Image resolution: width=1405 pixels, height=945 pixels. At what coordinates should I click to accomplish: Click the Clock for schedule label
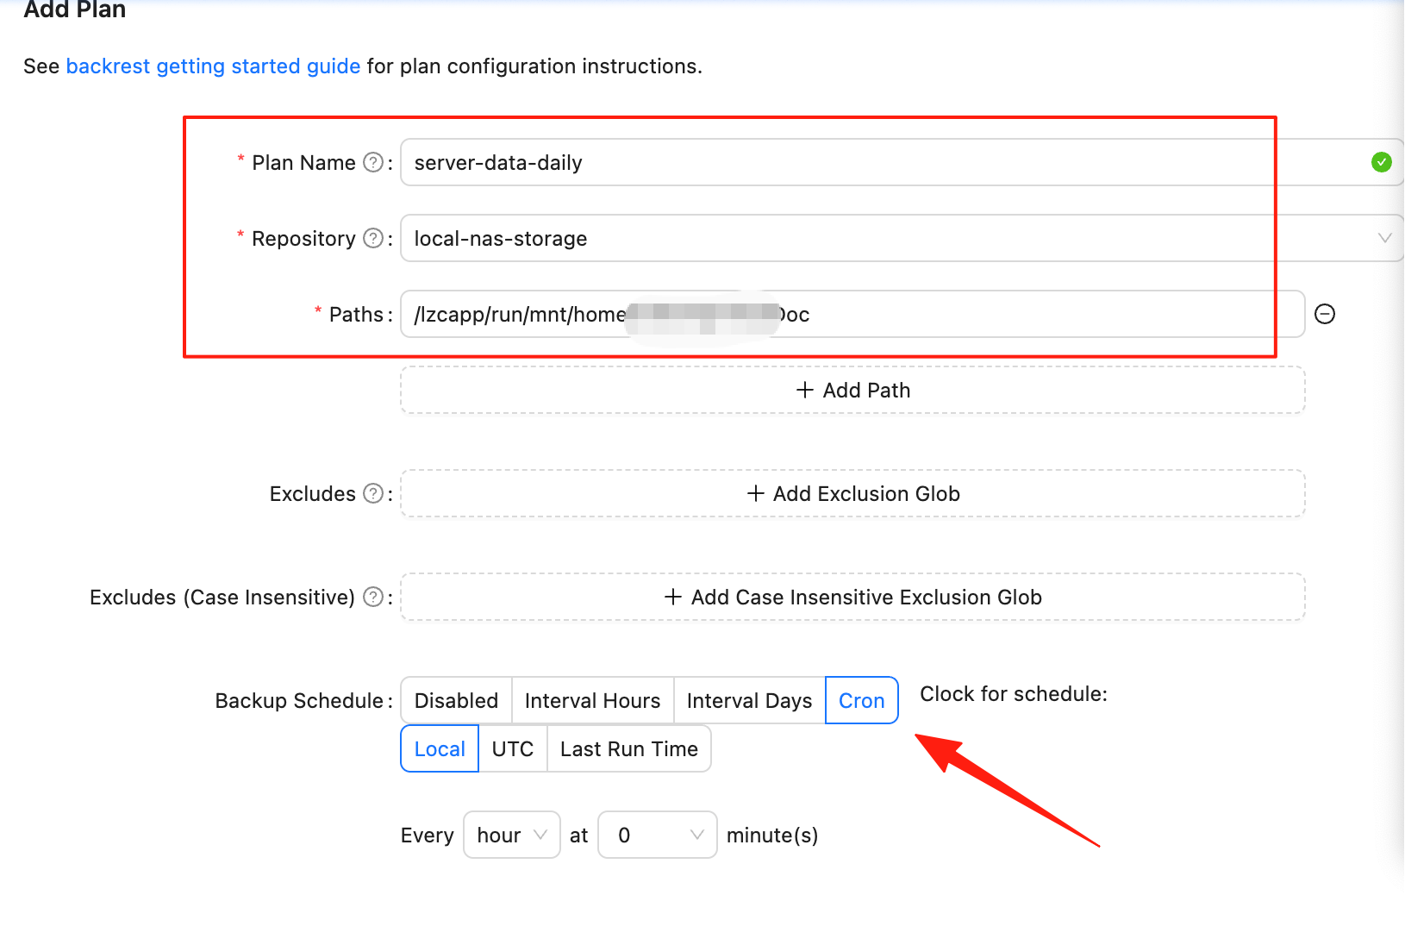click(1014, 694)
